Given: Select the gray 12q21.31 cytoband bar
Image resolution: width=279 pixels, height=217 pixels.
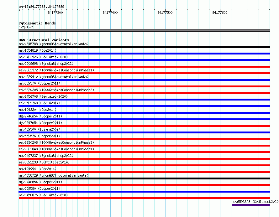Looking at the screenshot, I should (144, 30).
